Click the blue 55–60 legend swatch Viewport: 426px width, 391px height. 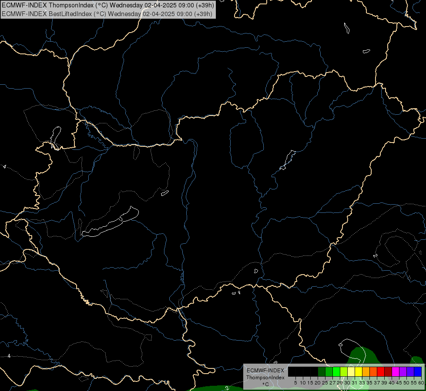coord(418,371)
